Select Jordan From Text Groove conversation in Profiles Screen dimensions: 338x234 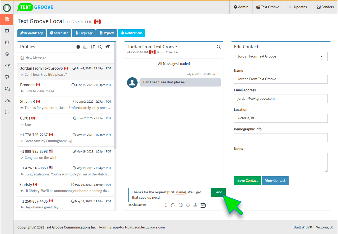pyautogui.click(x=65, y=72)
